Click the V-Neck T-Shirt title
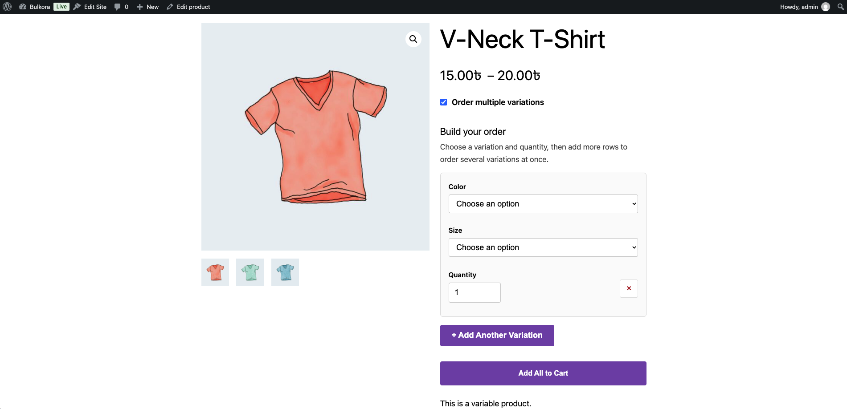The width and height of the screenshot is (847, 409). pyautogui.click(x=522, y=39)
